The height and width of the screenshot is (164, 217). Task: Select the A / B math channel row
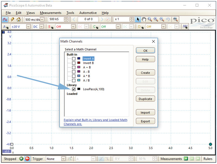point(86,80)
